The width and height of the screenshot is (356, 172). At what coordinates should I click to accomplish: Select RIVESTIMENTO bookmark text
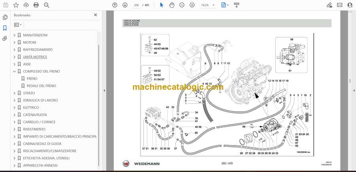(34, 129)
